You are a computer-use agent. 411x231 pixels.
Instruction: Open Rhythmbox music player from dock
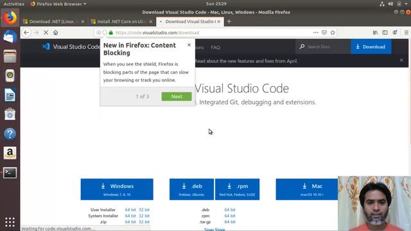click(x=10, y=76)
